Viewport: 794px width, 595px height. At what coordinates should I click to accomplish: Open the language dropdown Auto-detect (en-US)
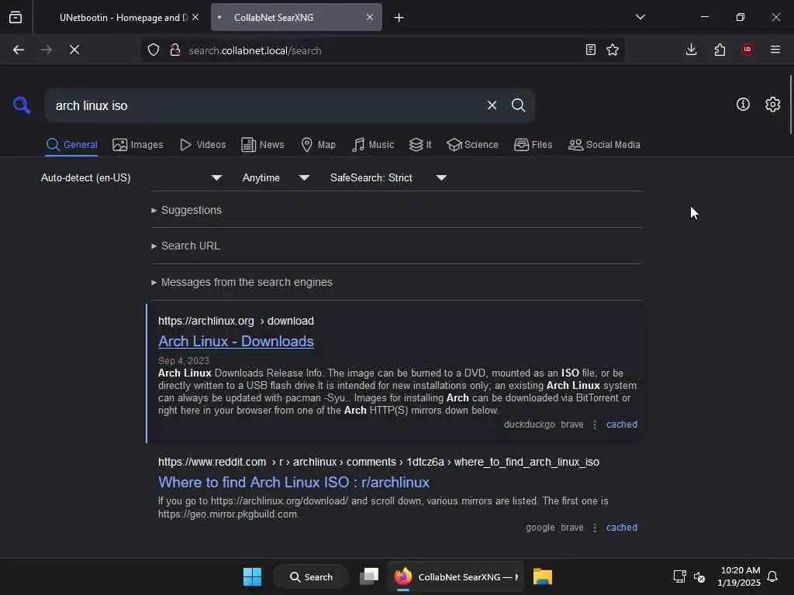click(131, 177)
